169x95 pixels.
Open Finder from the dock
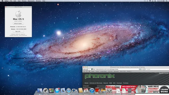[40, 91]
